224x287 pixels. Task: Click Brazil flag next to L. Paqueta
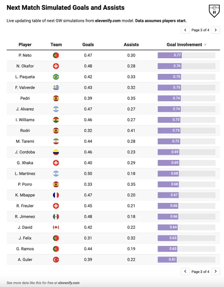56,77
